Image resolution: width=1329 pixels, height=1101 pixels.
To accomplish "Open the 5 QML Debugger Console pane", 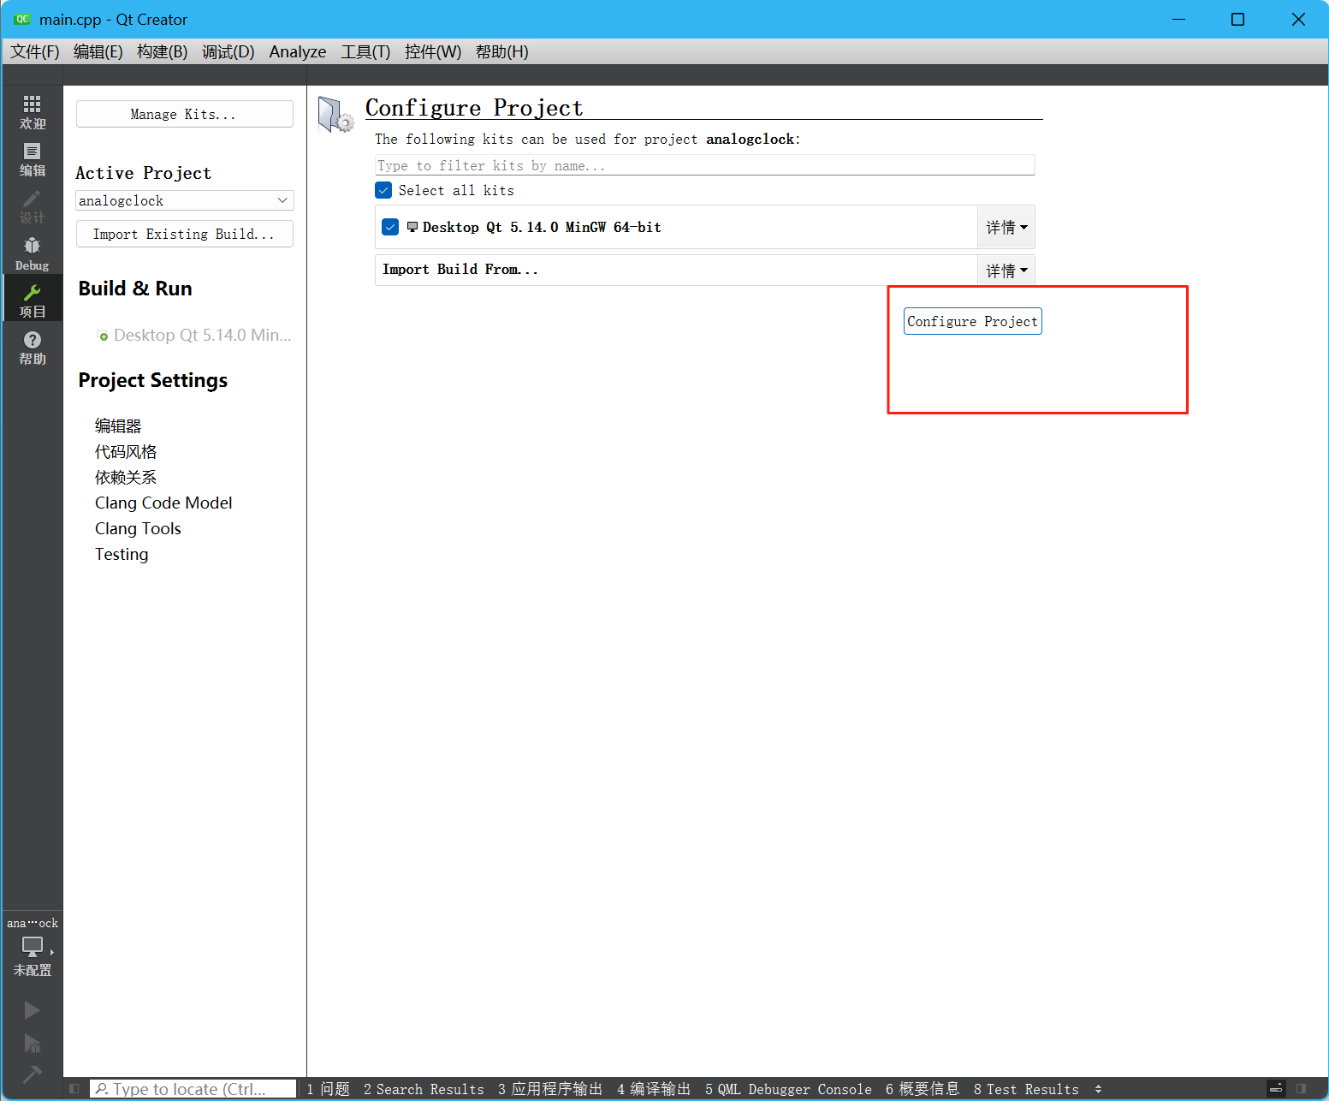I will (788, 1089).
